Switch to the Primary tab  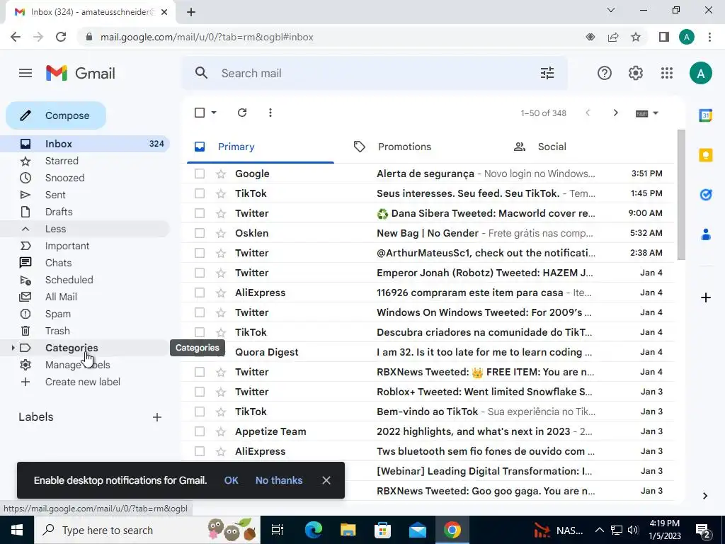click(x=261, y=147)
